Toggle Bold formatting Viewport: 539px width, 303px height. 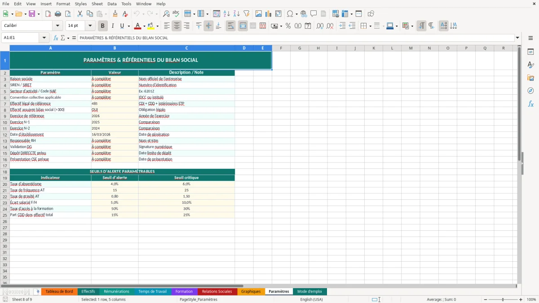(x=103, y=26)
